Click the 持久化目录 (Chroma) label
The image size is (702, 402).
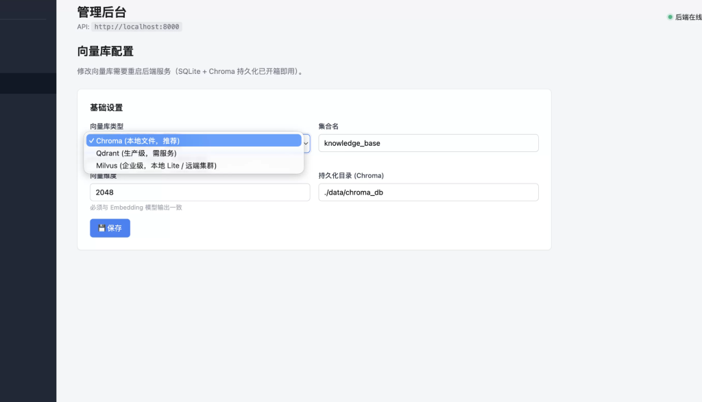pos(351,176)
